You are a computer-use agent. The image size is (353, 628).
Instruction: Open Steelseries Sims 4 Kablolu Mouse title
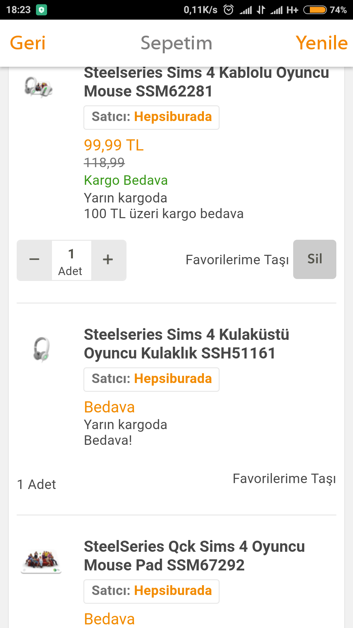pyautogui.click(x=206, y=82)
